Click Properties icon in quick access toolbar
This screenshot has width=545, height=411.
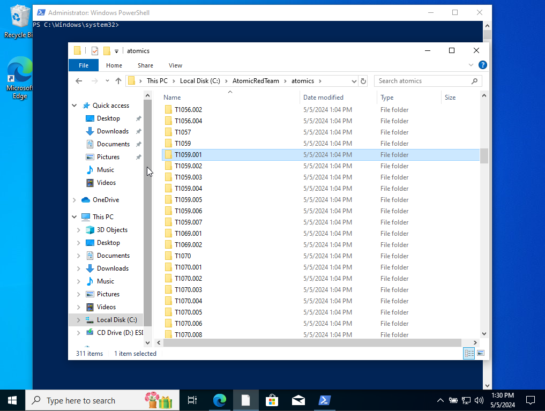tap(95, 51)
